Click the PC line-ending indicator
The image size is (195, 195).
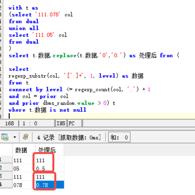point(74,123)
